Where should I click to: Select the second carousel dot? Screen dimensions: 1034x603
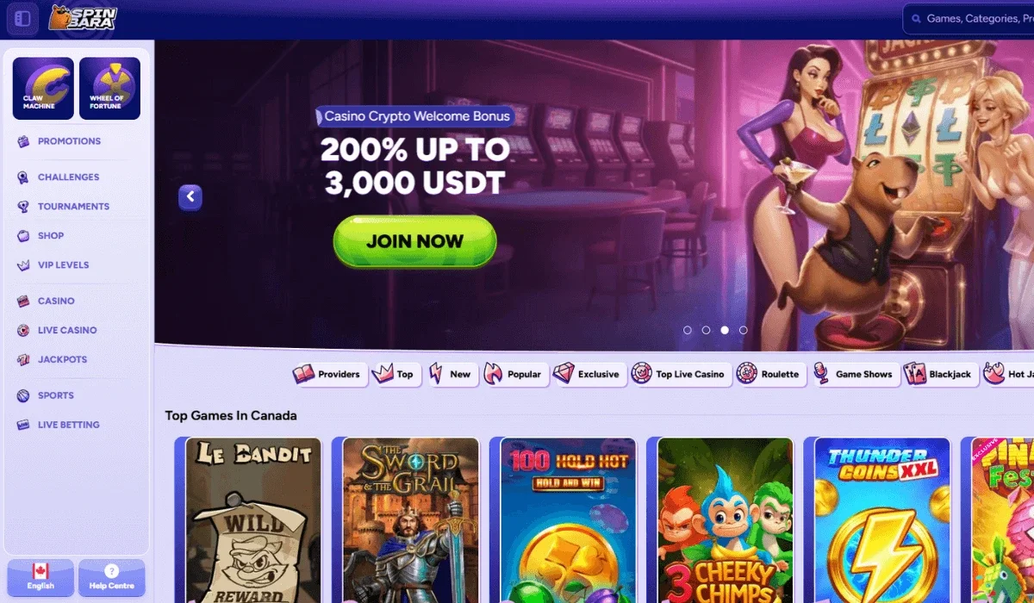click(x=706, y=330)
